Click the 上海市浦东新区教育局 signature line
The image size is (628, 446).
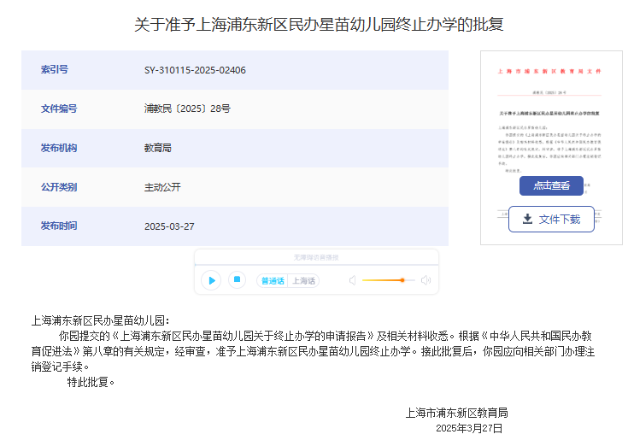click(456, 413)
